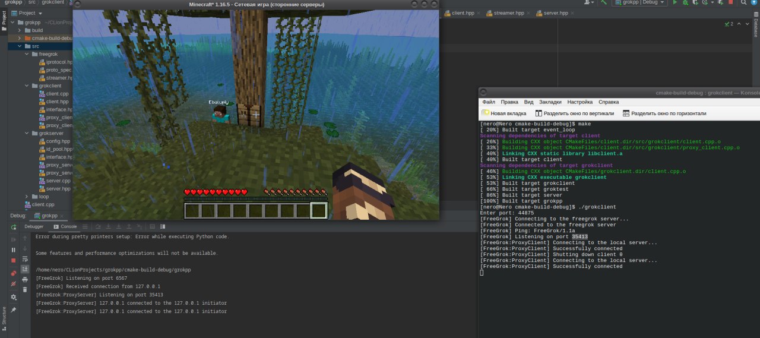Go to the next highlighted problem
This screenshot has height=338, width=760.
747,24
